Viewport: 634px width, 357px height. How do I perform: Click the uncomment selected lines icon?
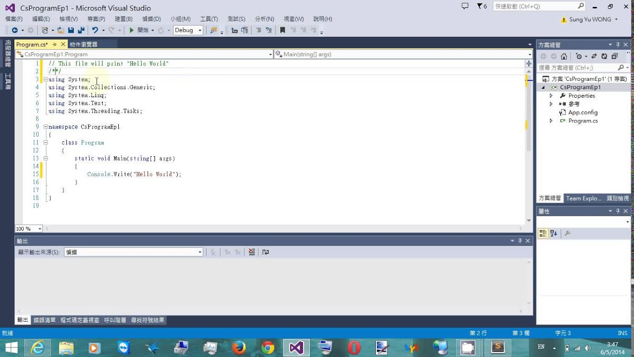click(x=268, y=30)
